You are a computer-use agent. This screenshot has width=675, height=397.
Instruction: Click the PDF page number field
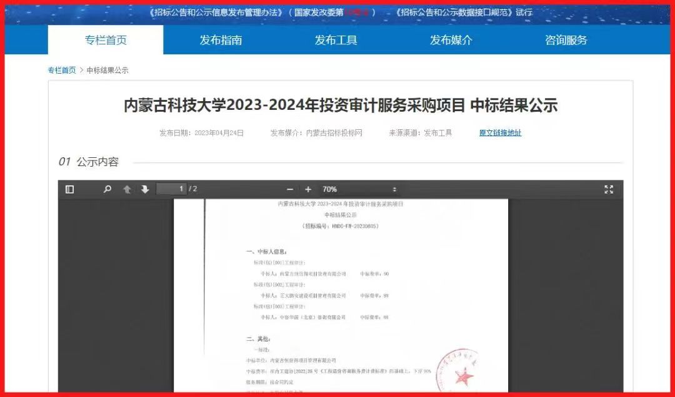(171, 189)
